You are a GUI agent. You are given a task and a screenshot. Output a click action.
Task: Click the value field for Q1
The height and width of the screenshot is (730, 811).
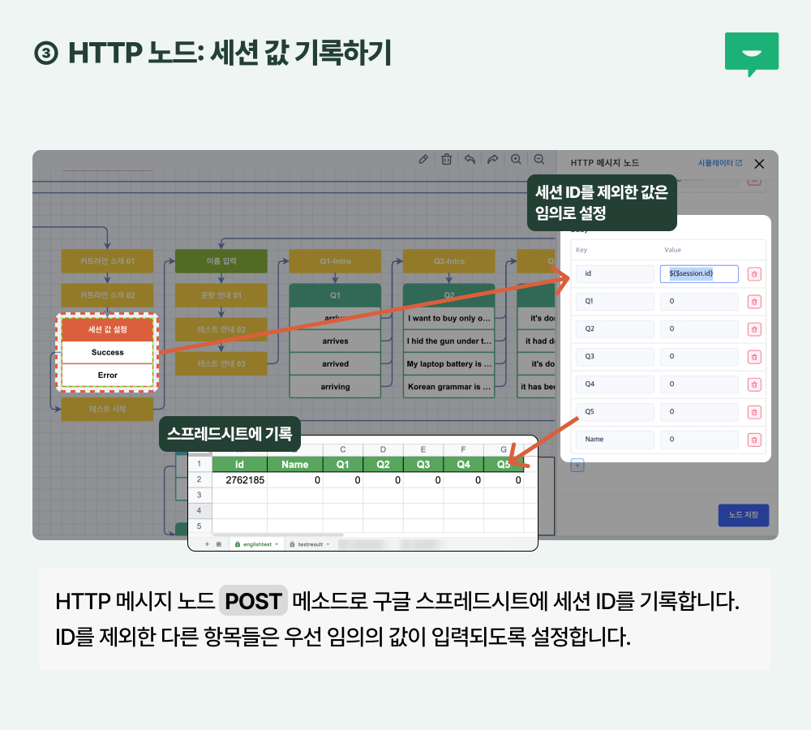coord(699,301)
